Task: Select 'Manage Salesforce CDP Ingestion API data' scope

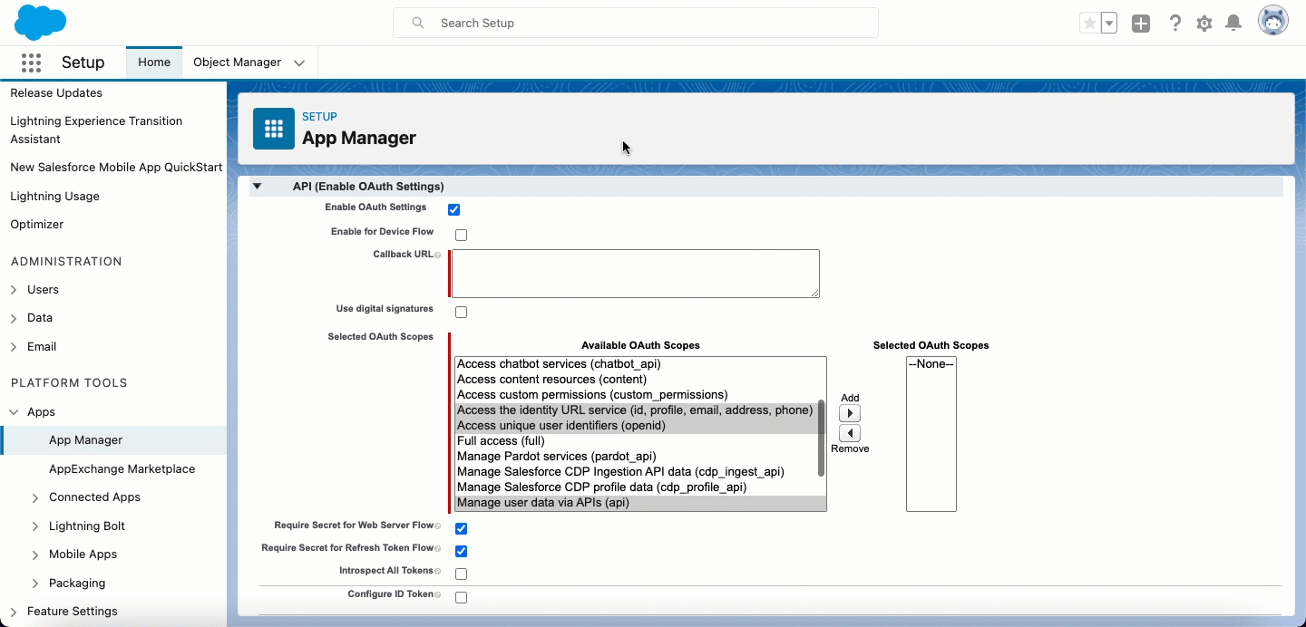Action: point(637,472)
